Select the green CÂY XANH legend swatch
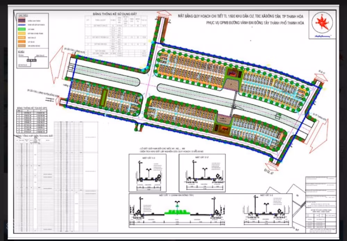 [x=22, y=29]
